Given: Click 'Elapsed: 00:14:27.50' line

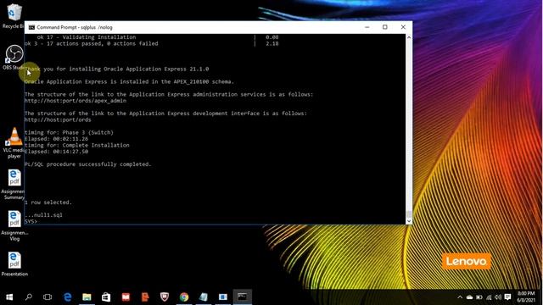Looking at the screenshot, I should coord(56,152).
